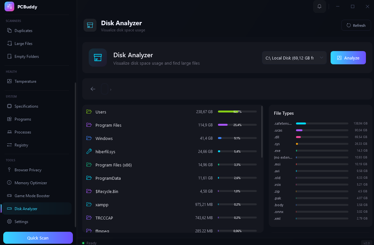Viewport: 374px width, 245px height.
Task: Open the Program Files (x86) folder
Action: (113, 165)
